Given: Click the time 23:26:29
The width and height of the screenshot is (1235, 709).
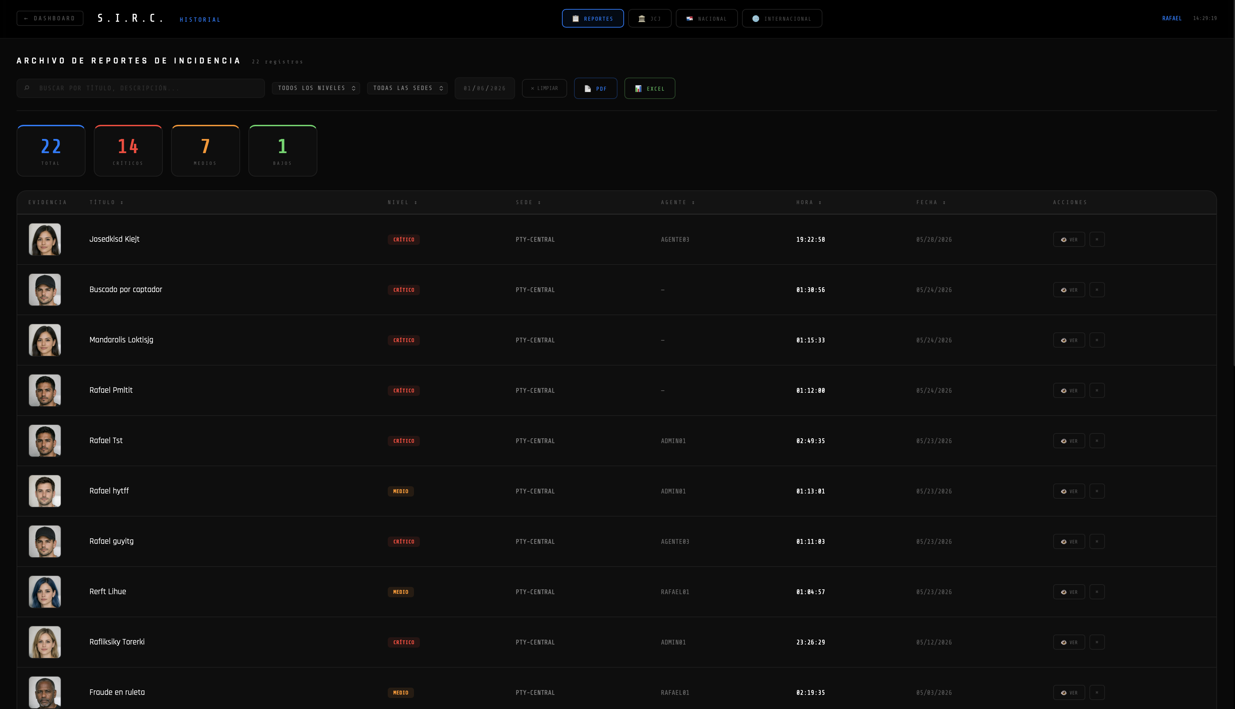Looking at the screenshot, I should coord(810,642).
